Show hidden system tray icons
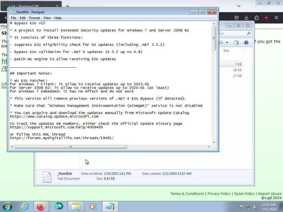 (x=235, y=207)
